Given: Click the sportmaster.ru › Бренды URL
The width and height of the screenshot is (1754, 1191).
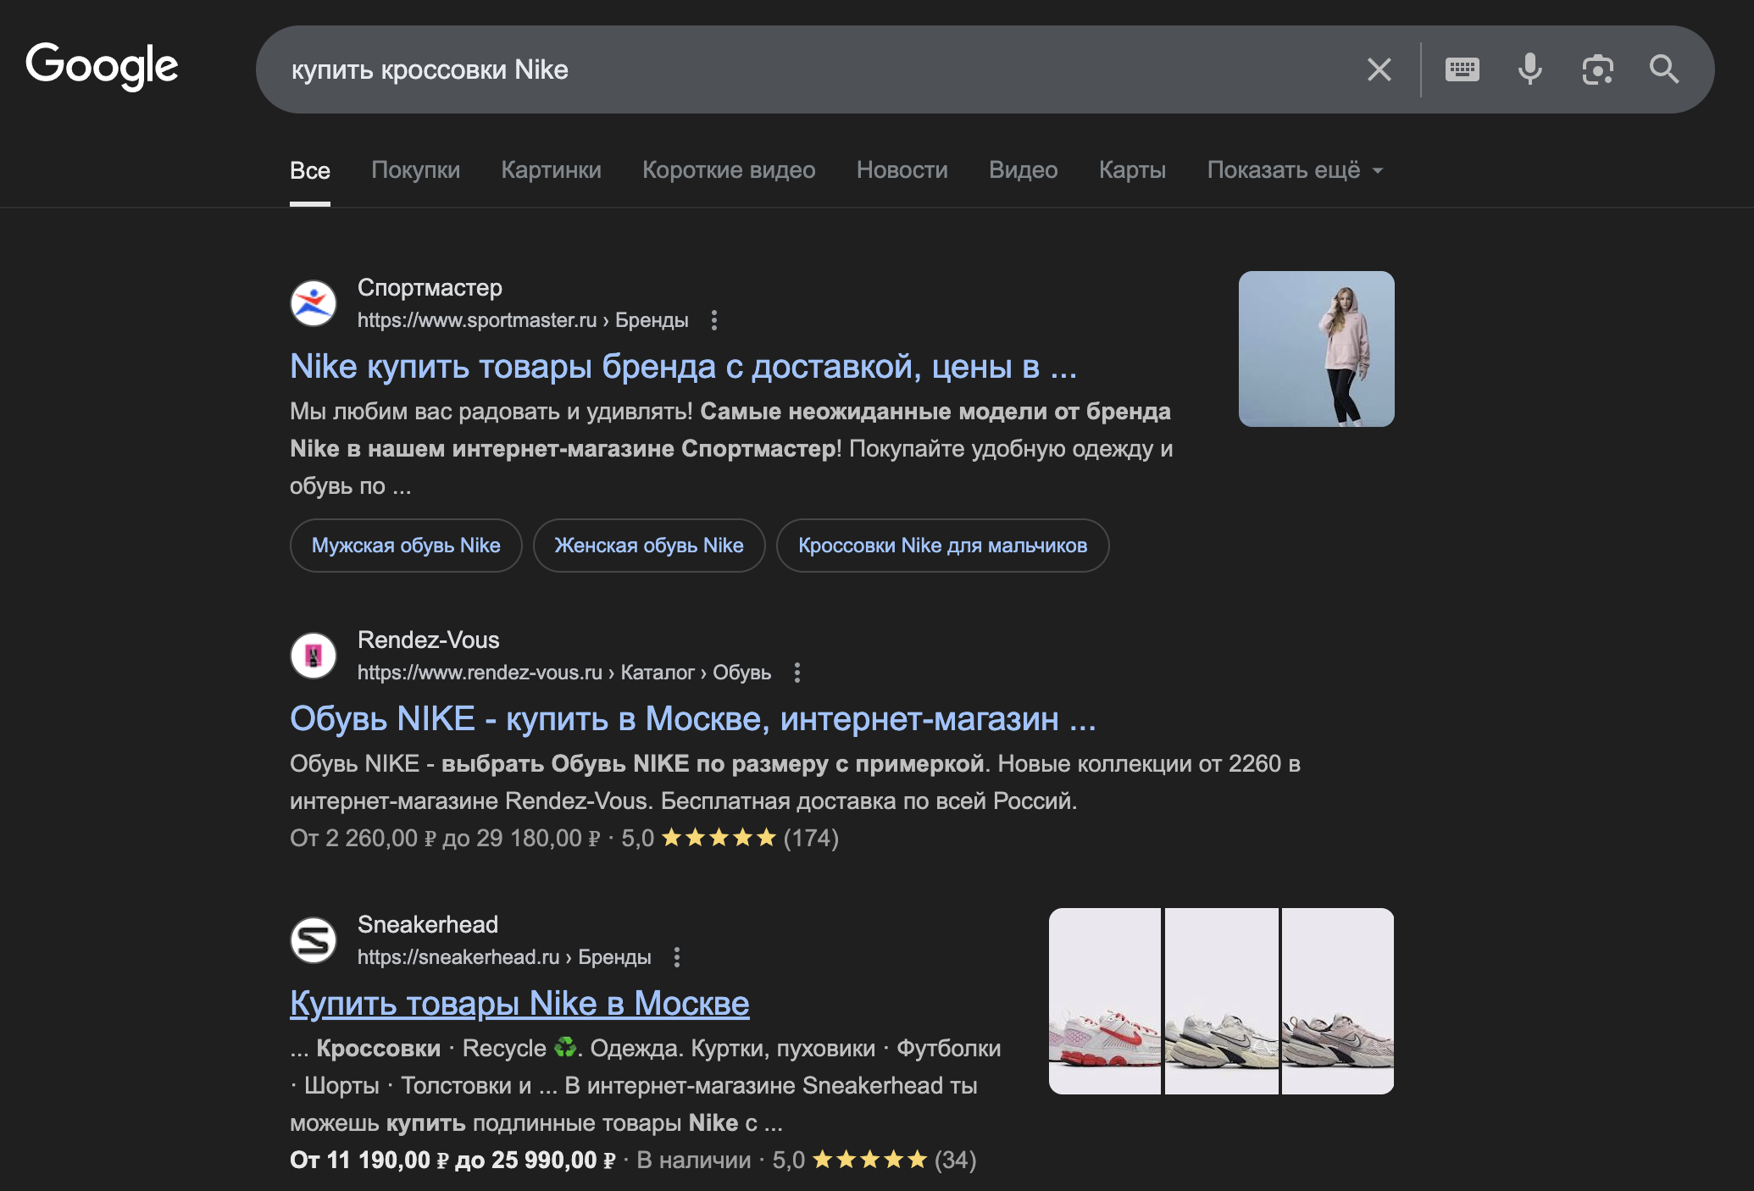Looking at the screenshot, I should (x=523, y=320).
